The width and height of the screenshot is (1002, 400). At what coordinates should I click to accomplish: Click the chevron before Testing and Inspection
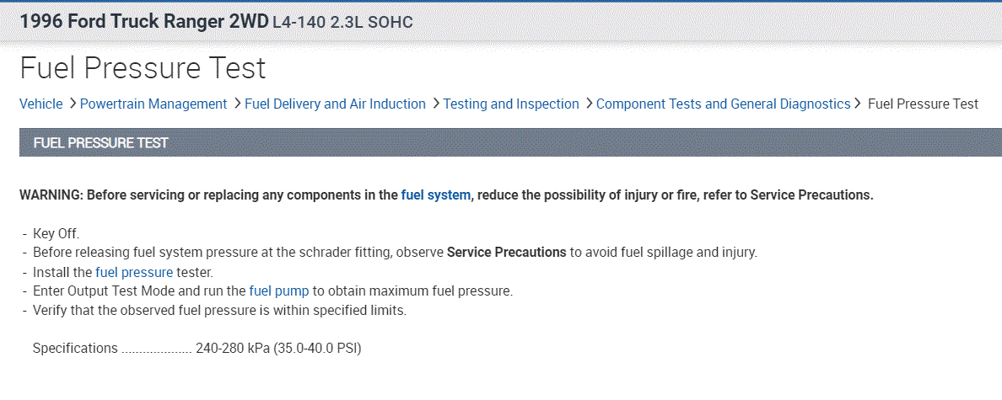tap(435, 104)
